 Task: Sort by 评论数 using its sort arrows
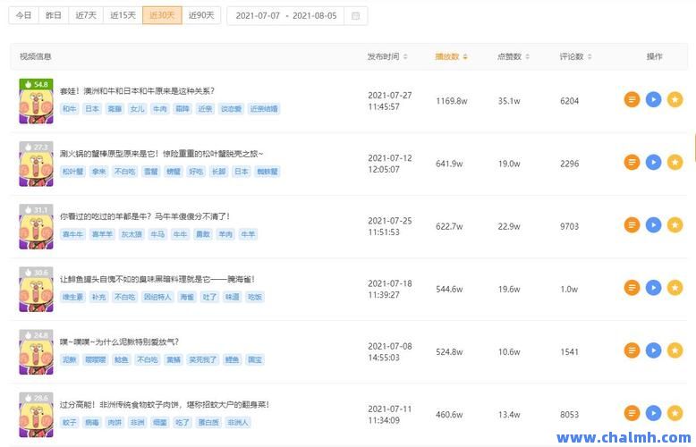590,56
